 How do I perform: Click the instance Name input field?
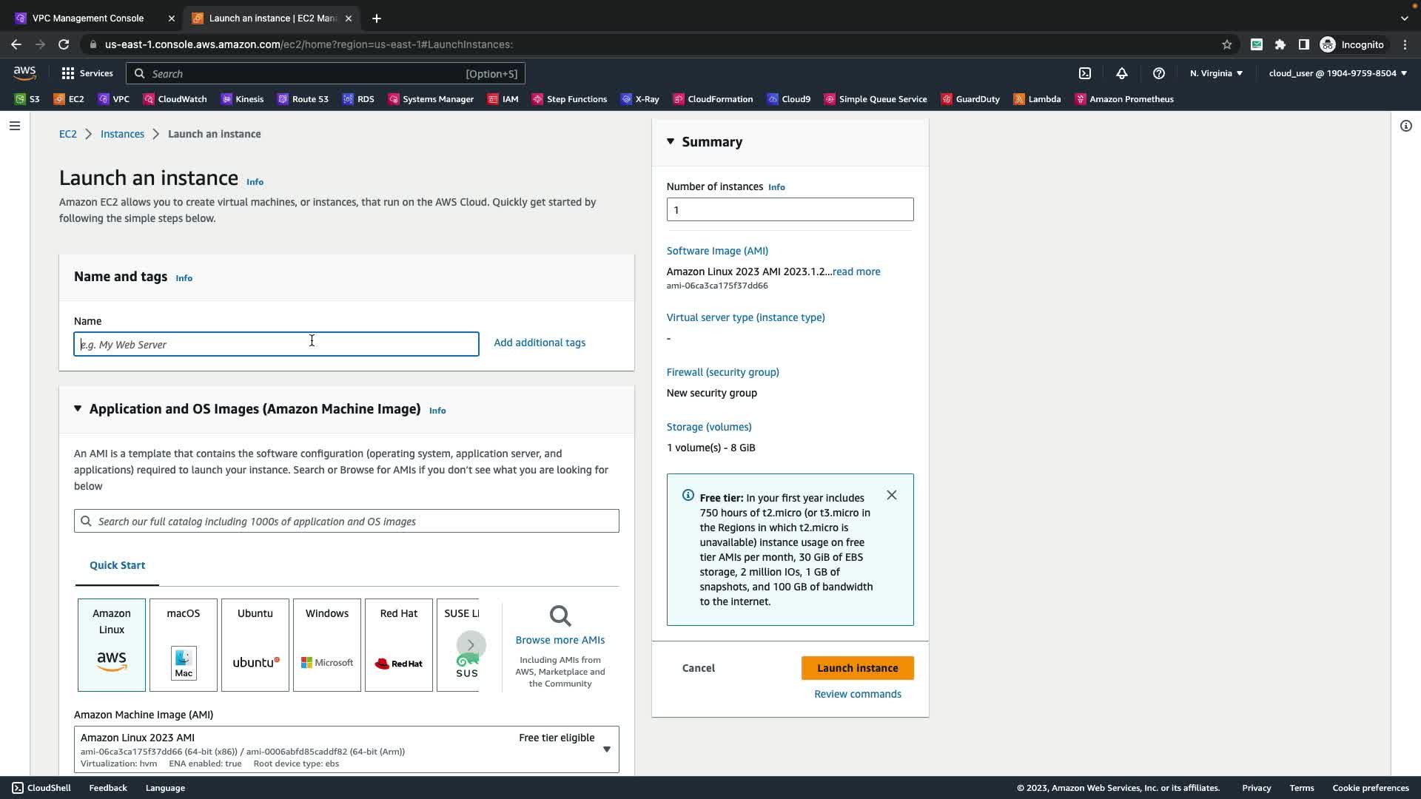click(276, 344)
